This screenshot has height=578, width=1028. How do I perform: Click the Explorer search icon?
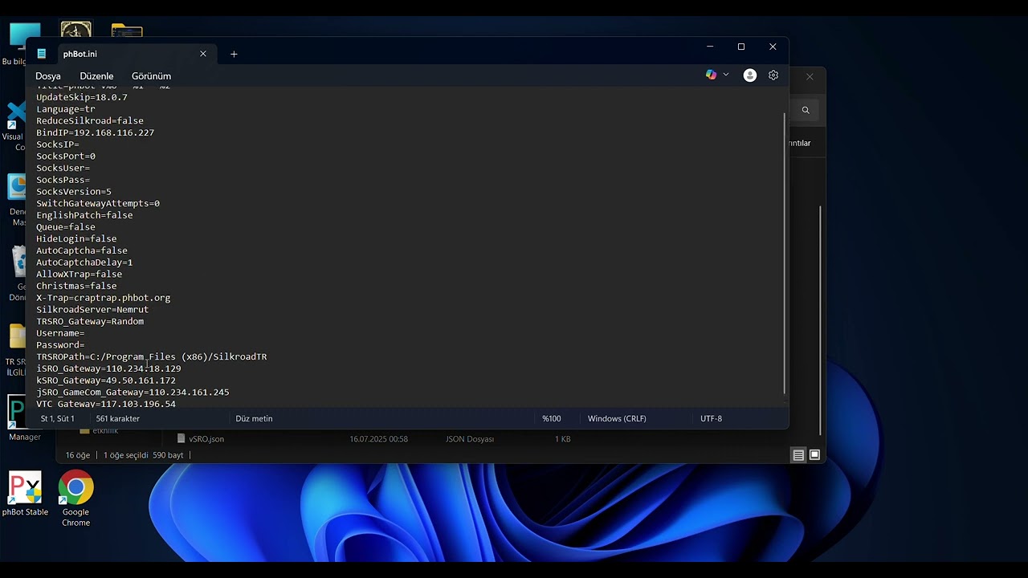806,110
